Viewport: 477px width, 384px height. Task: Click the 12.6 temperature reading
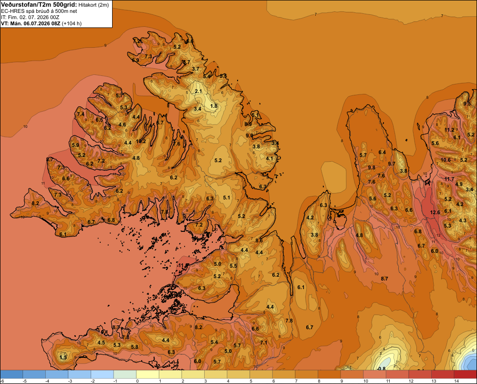click(x=435, y=212)
